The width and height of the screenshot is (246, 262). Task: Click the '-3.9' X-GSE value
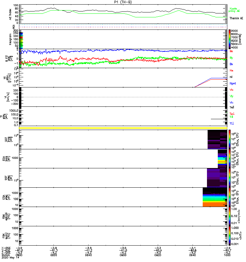[x=19, y=248]
